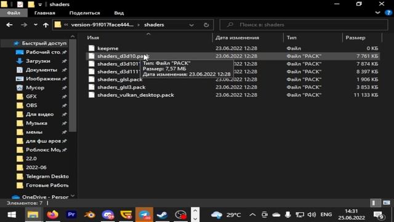Click the search shaders input field
Screen dimensions: 394x222
point(304,25)
